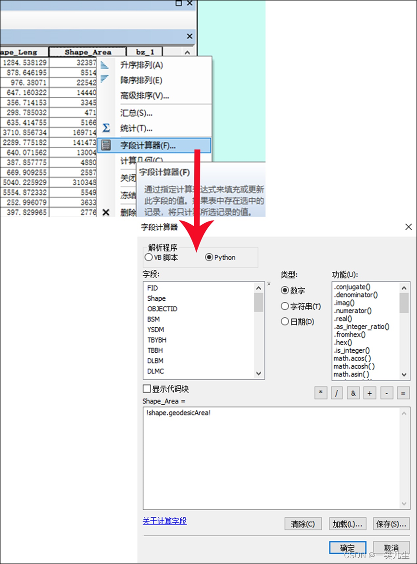
Task: Choose 汇总(S)... from context menu
Action: [136, 113]
